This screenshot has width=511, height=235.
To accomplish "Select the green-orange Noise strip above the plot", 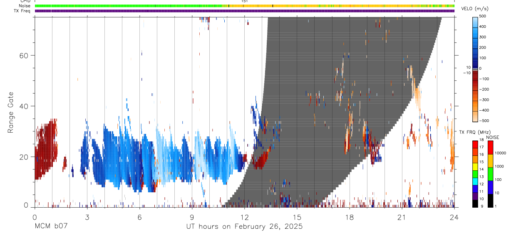I will tap(245, 6).
